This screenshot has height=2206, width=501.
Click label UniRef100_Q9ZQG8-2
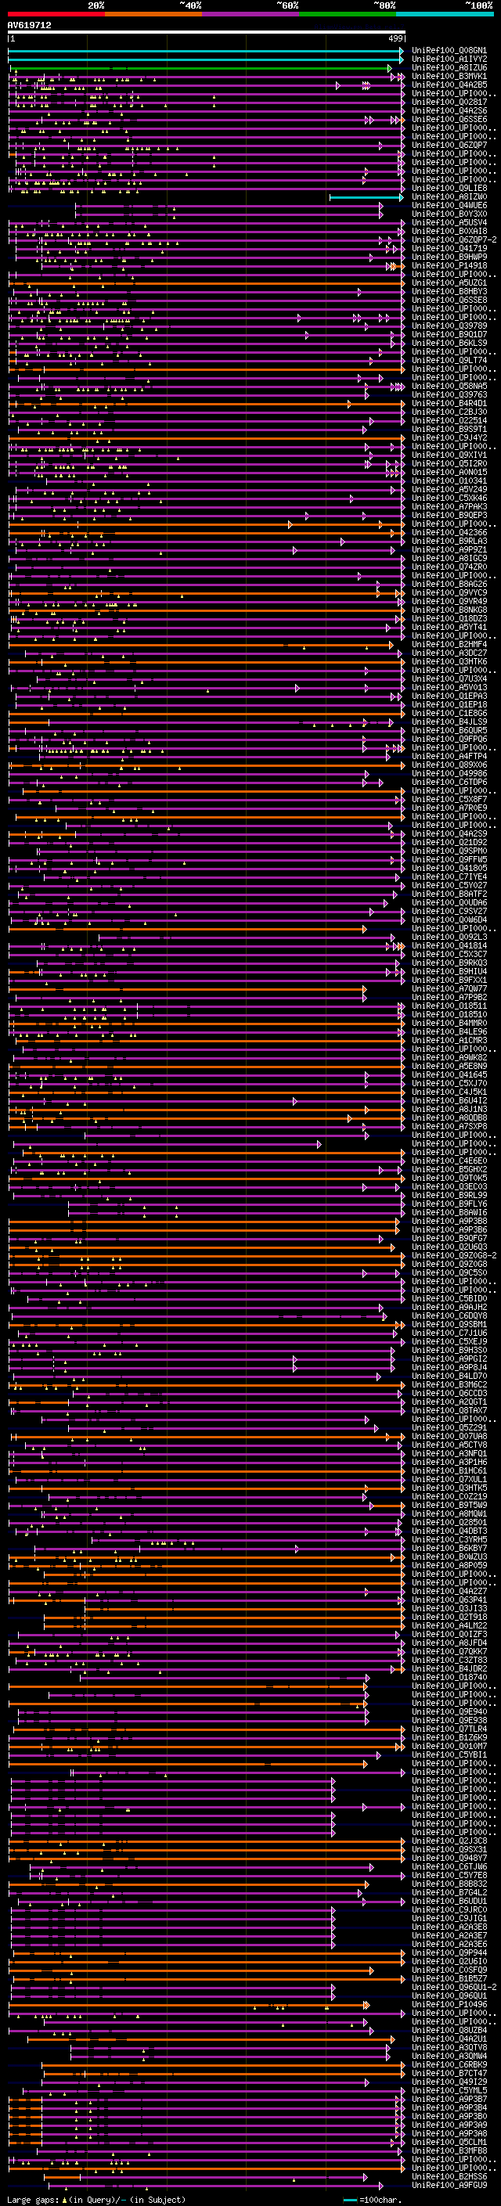[454, 1254]
